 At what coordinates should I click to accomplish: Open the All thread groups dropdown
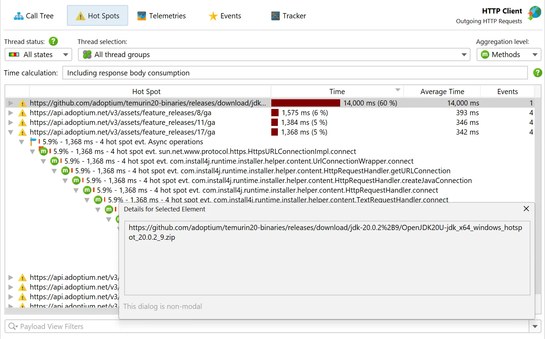pos(274,55)
